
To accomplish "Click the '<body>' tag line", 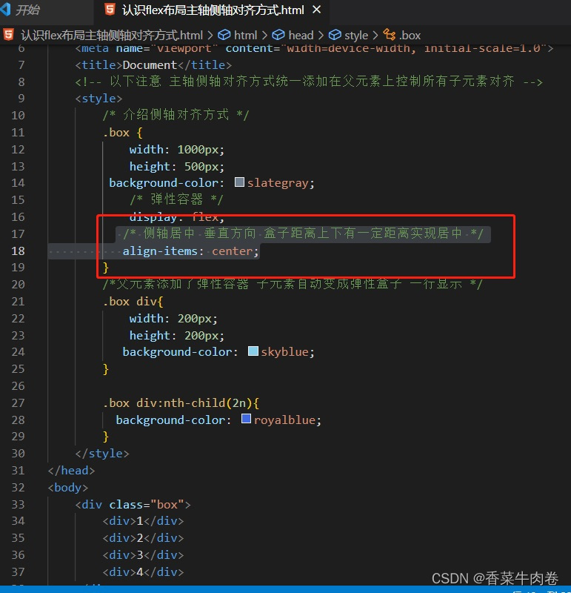I will pos(68,488).
